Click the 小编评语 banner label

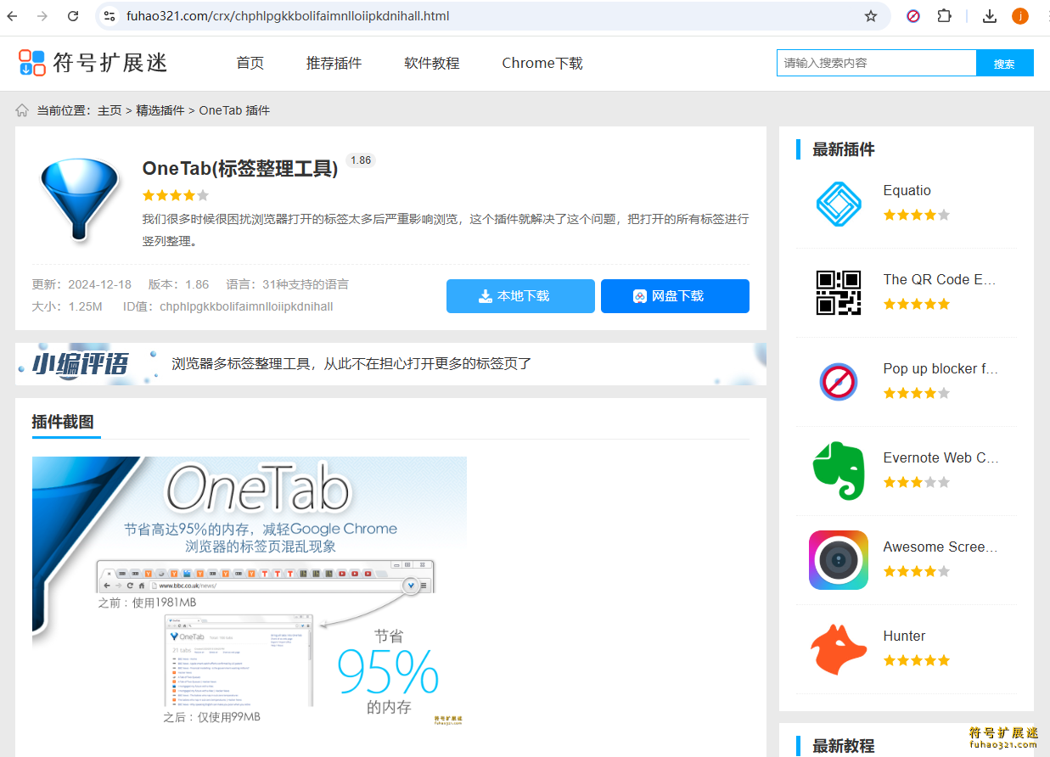[81, 363]
